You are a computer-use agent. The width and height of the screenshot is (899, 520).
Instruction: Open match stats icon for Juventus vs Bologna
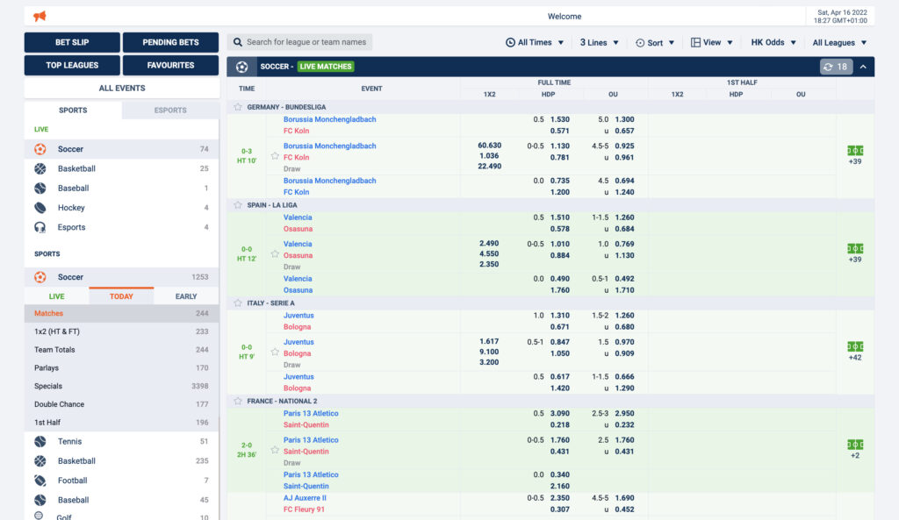[854, 346]
